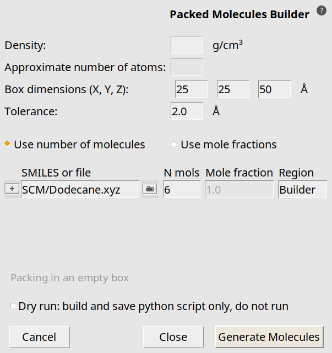
Task: Focus the Approximate number of atoms field
Action: tap(187, 67)
